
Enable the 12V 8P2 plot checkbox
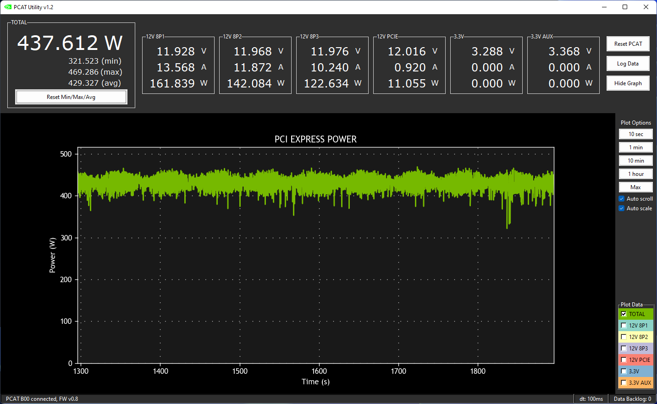(624, 337)
